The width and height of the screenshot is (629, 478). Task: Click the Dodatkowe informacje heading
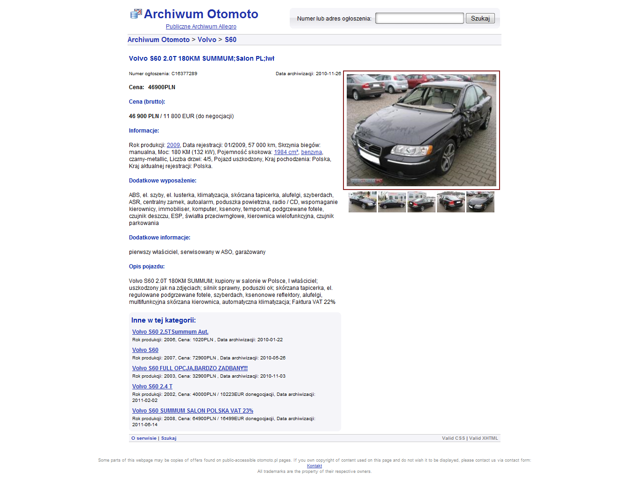160,238
